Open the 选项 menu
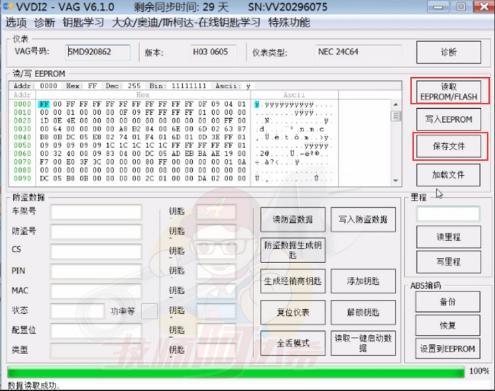 (x=16, y=22)
